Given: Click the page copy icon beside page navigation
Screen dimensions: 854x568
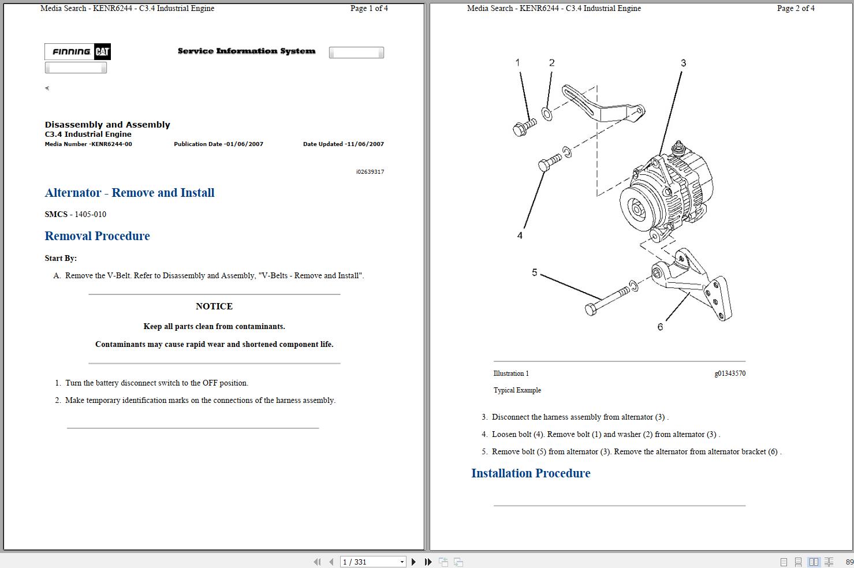Looking at the screenshot, I should (444, 561).
